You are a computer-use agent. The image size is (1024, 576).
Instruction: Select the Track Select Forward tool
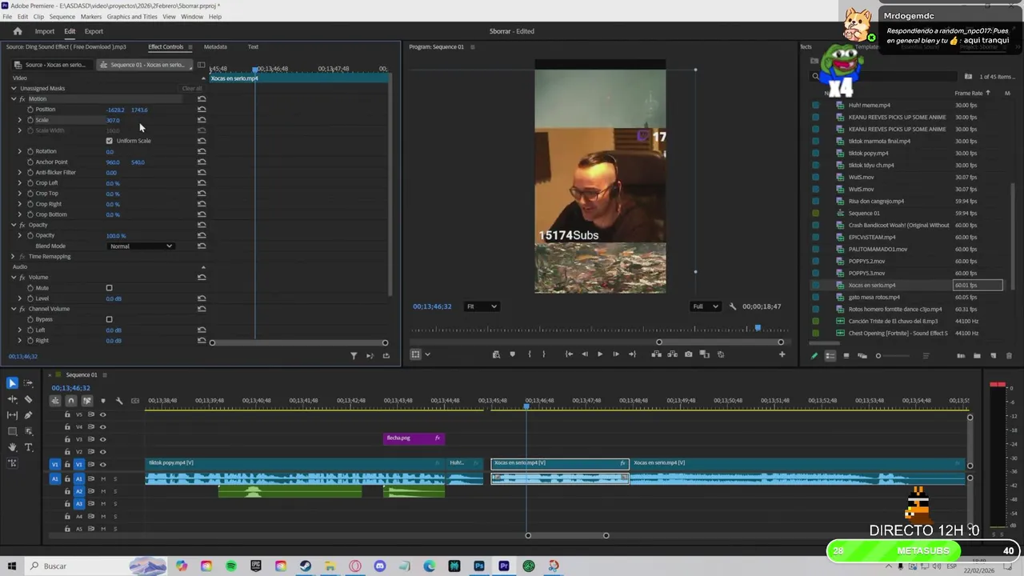29,383
